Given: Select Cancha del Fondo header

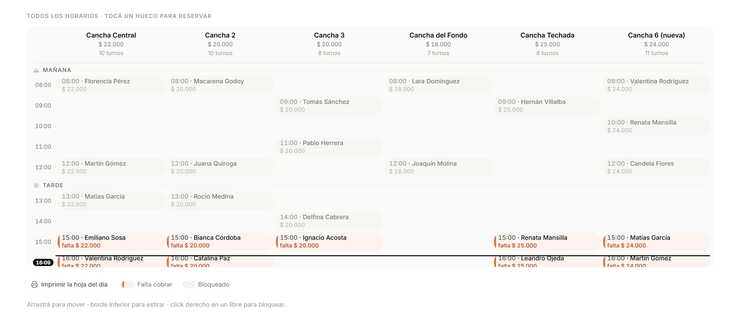Looking at the screenshot, I should click(438, 44).
